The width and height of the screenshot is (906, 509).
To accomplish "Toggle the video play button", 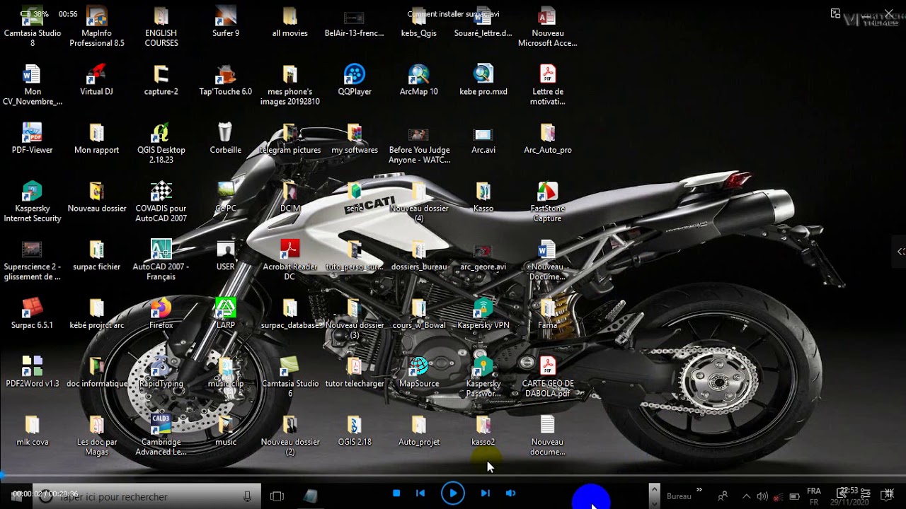I will 453,493.
